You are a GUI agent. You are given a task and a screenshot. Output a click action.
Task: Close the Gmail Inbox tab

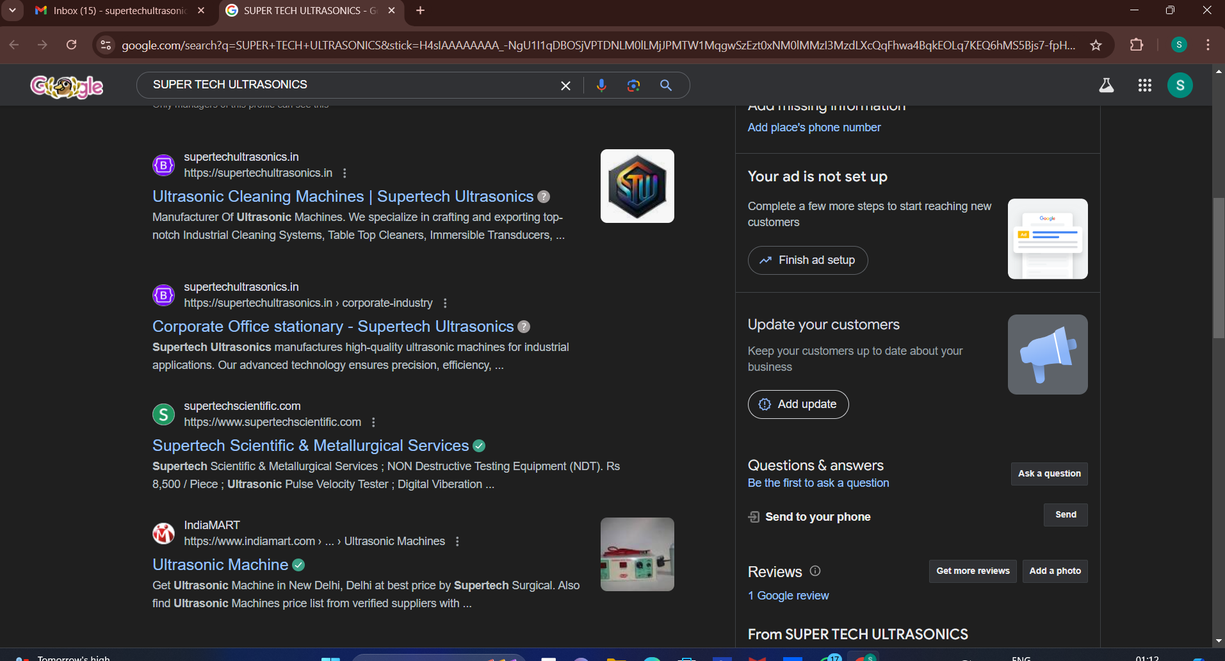201,10
